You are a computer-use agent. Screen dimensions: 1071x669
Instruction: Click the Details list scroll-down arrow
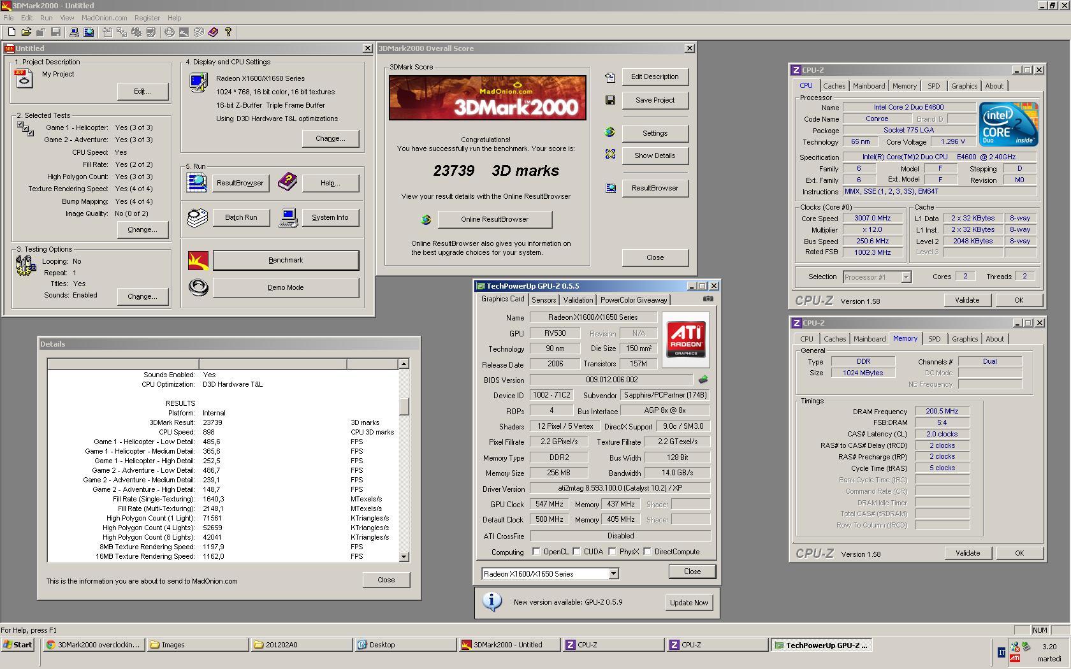tap(404, 557)
